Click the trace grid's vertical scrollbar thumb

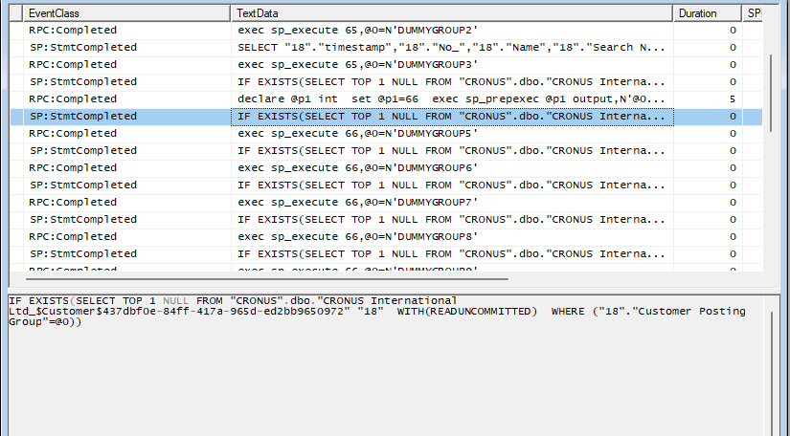coord(771,94)
